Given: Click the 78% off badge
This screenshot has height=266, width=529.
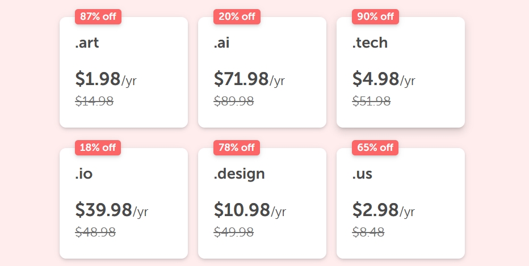Looking at the screenshot, I should point(236,147).
